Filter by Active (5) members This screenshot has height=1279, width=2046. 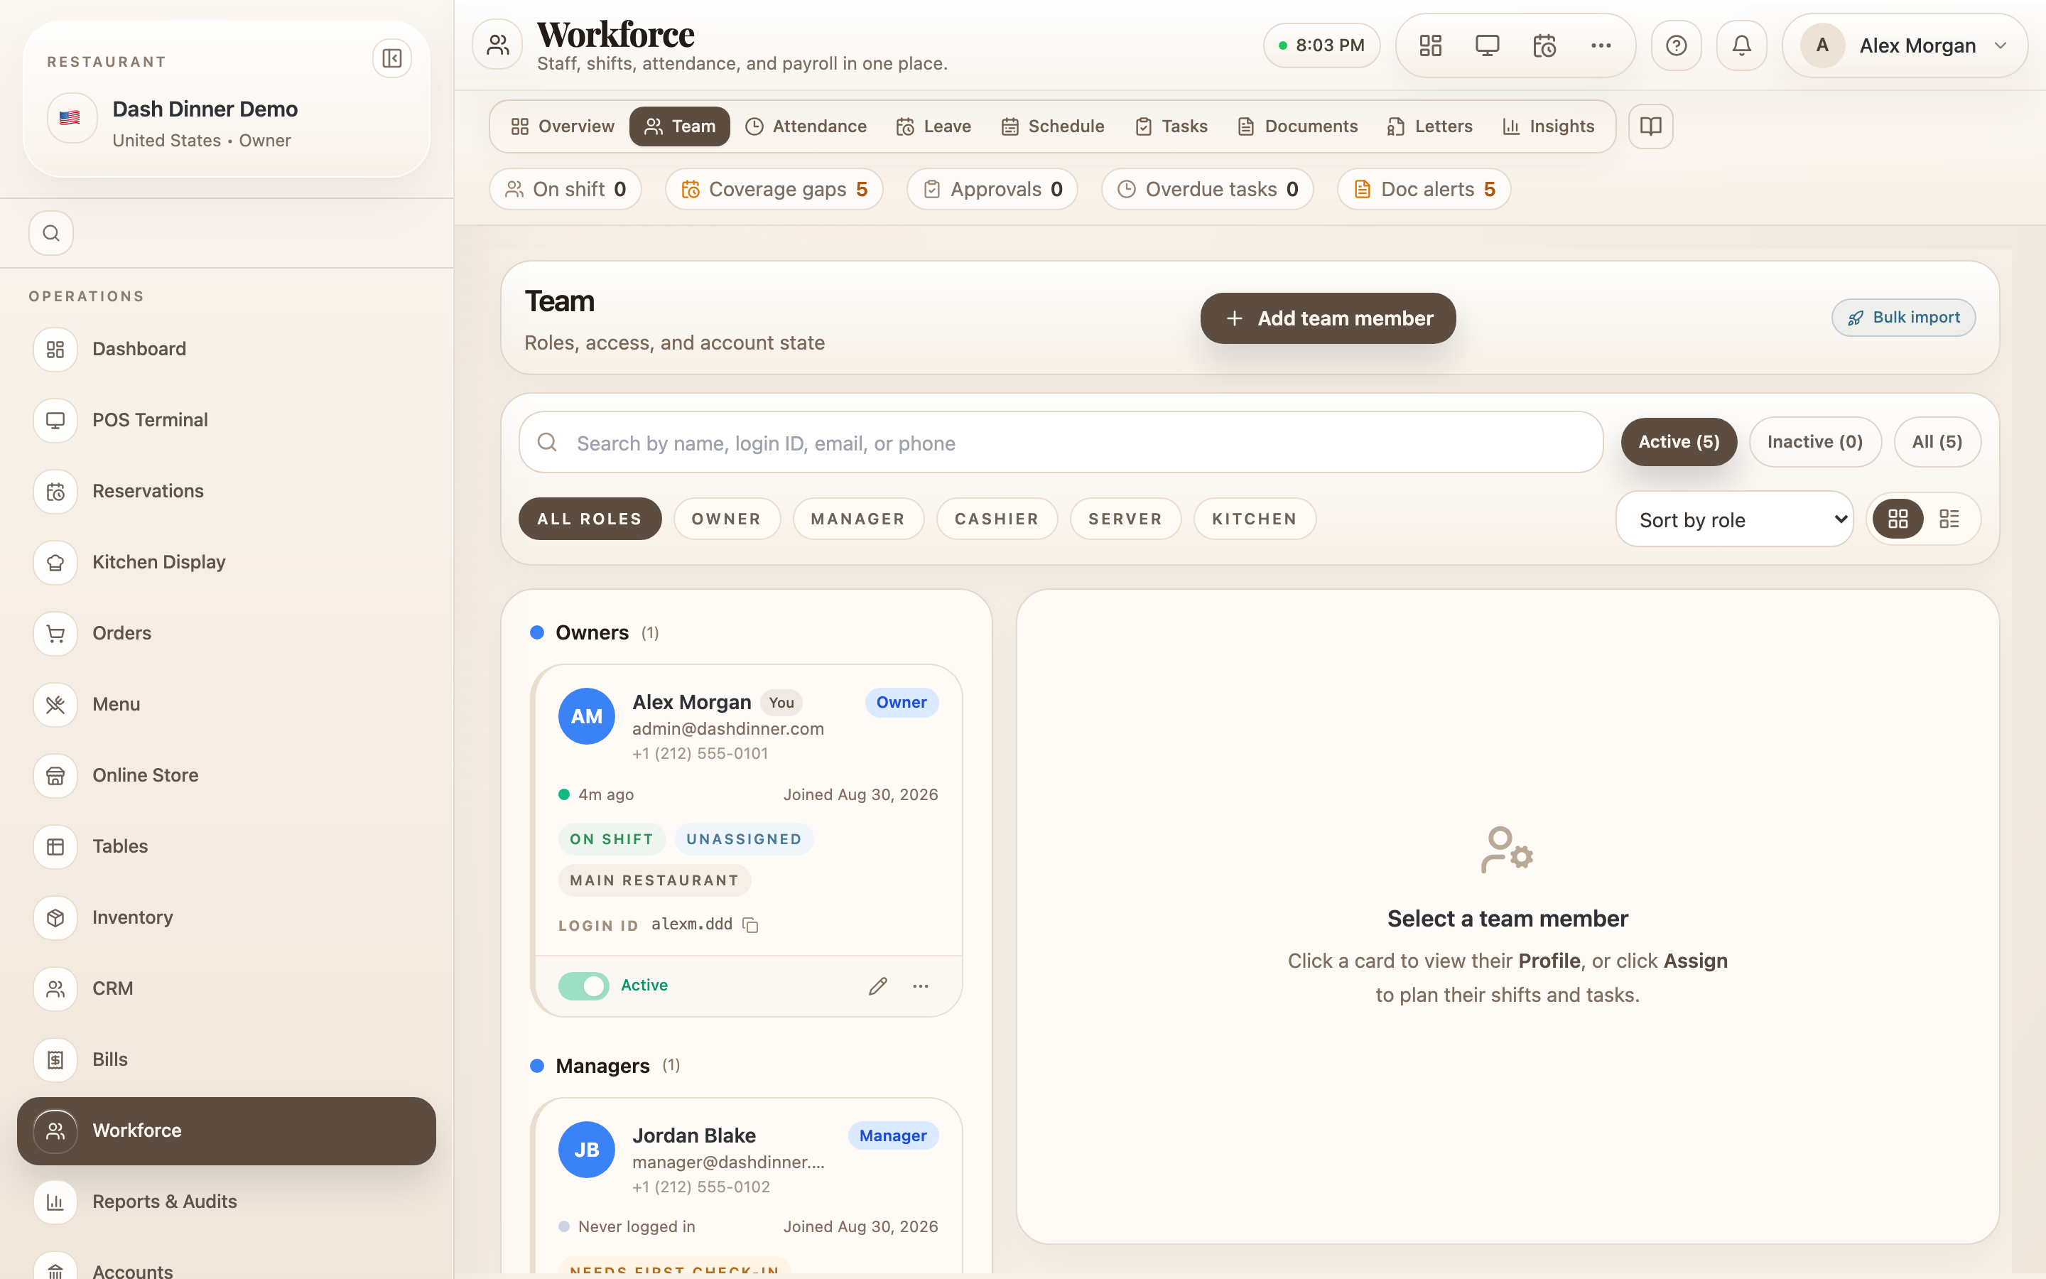pyautogui.click(x=1678, y=441)
